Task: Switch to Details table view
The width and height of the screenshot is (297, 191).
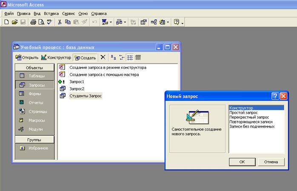Action: click(138, 57)
